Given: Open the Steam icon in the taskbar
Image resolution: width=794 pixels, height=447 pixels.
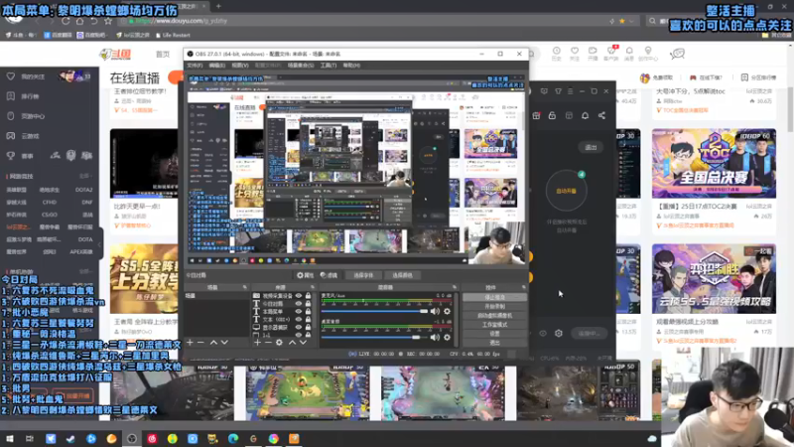Looking at the screenshot, I should (x=70, y=438).
